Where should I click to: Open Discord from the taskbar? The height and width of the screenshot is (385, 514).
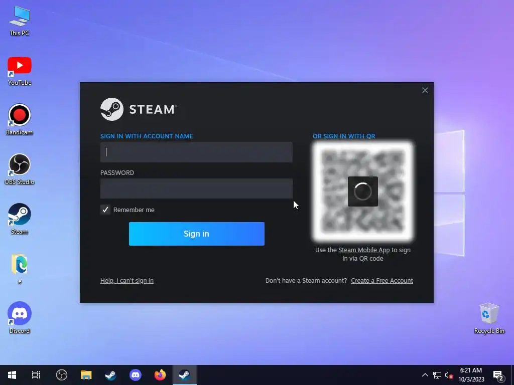click(136, 375)
